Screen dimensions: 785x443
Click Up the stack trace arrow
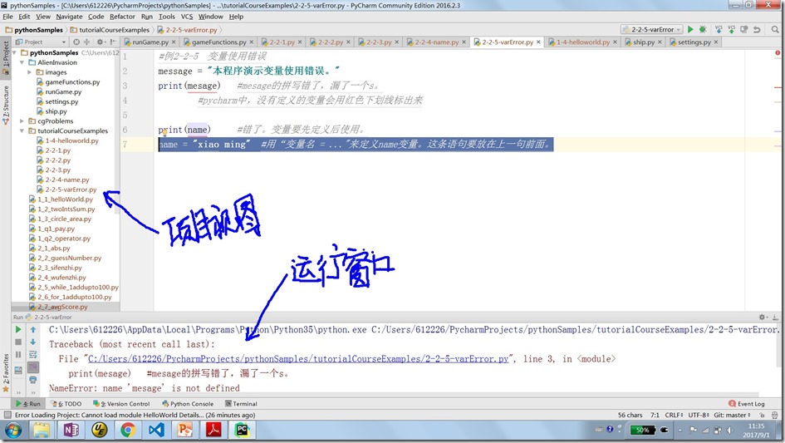pyautogui.click(x=33, y=330)
